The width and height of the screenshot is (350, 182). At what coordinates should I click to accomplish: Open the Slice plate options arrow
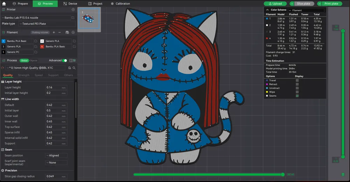[292, 3]
